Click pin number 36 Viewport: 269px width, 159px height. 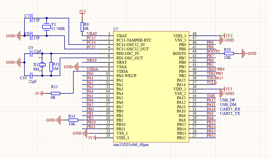pos(194,87)
